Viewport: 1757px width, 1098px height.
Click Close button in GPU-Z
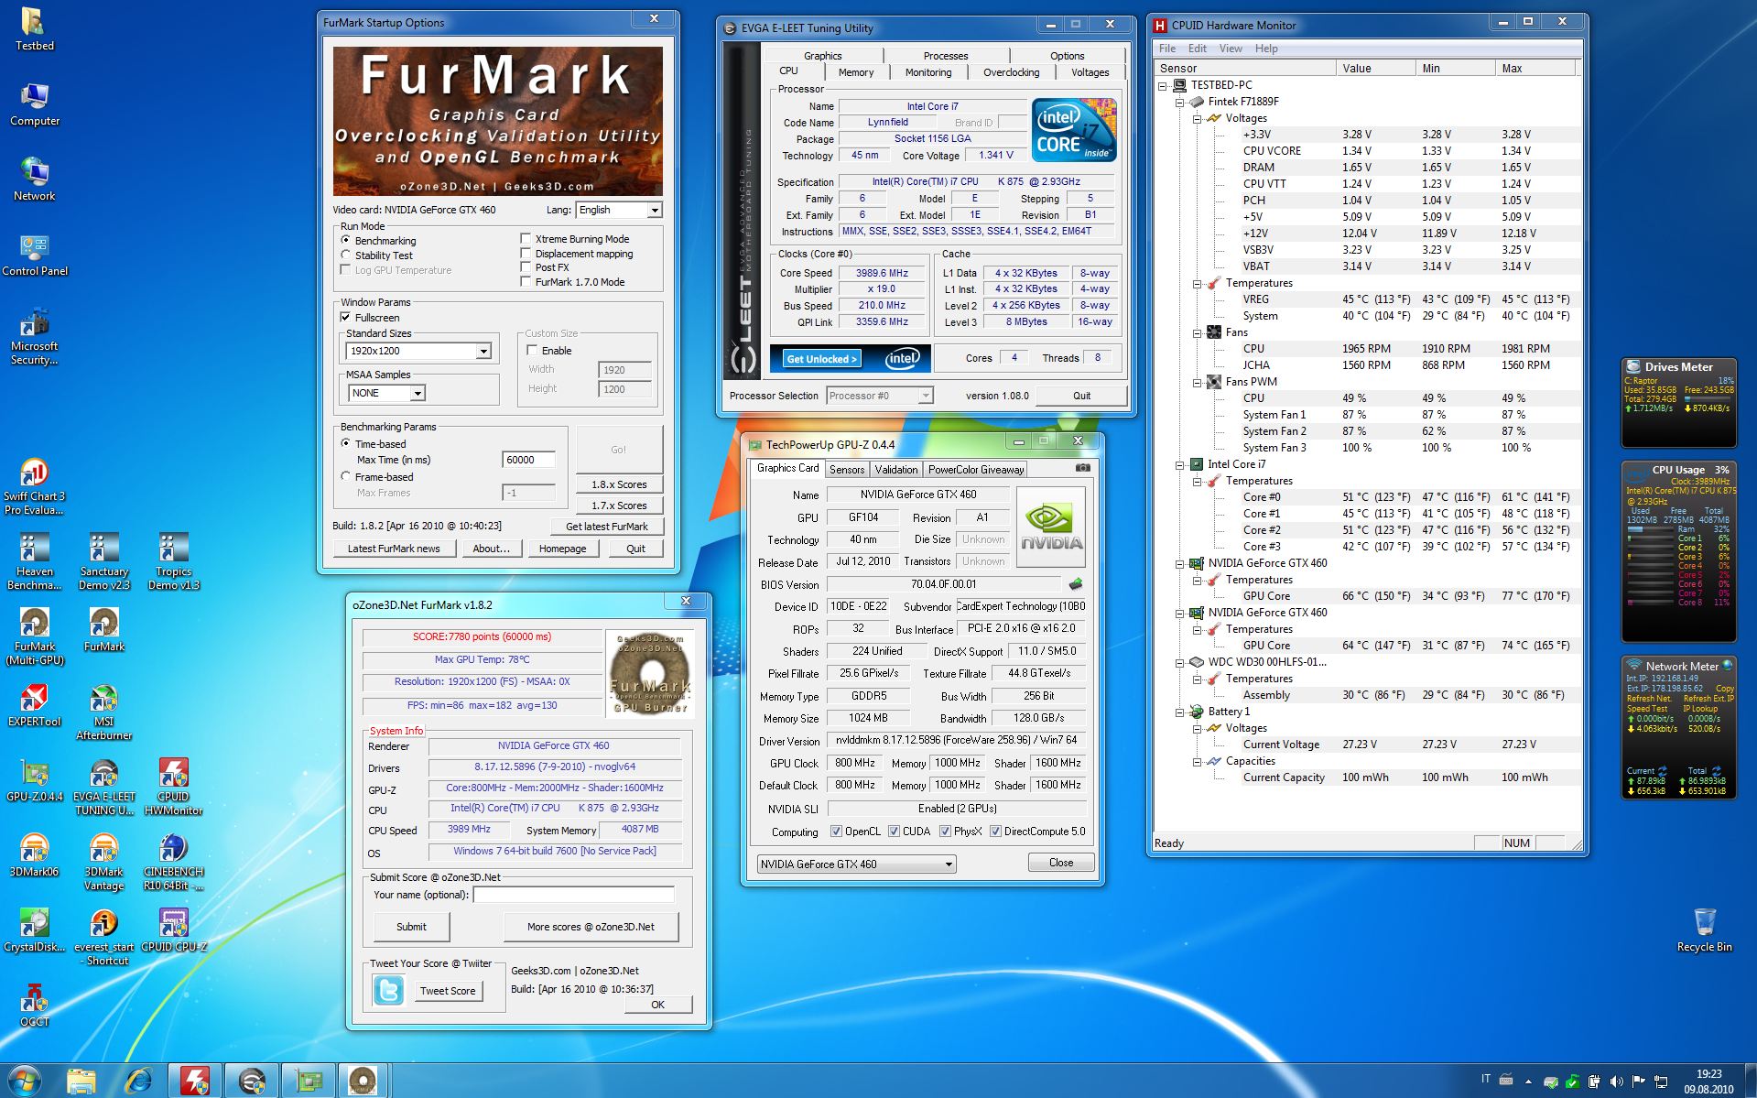pyautogui.click(x=1061, y=863)
